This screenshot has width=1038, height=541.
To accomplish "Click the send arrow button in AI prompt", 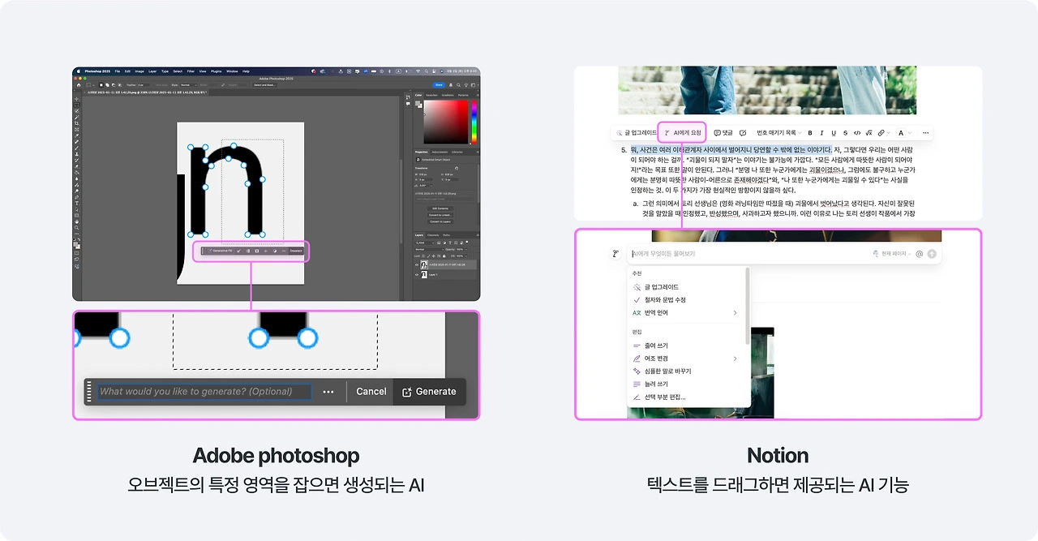I will [932, 254].
